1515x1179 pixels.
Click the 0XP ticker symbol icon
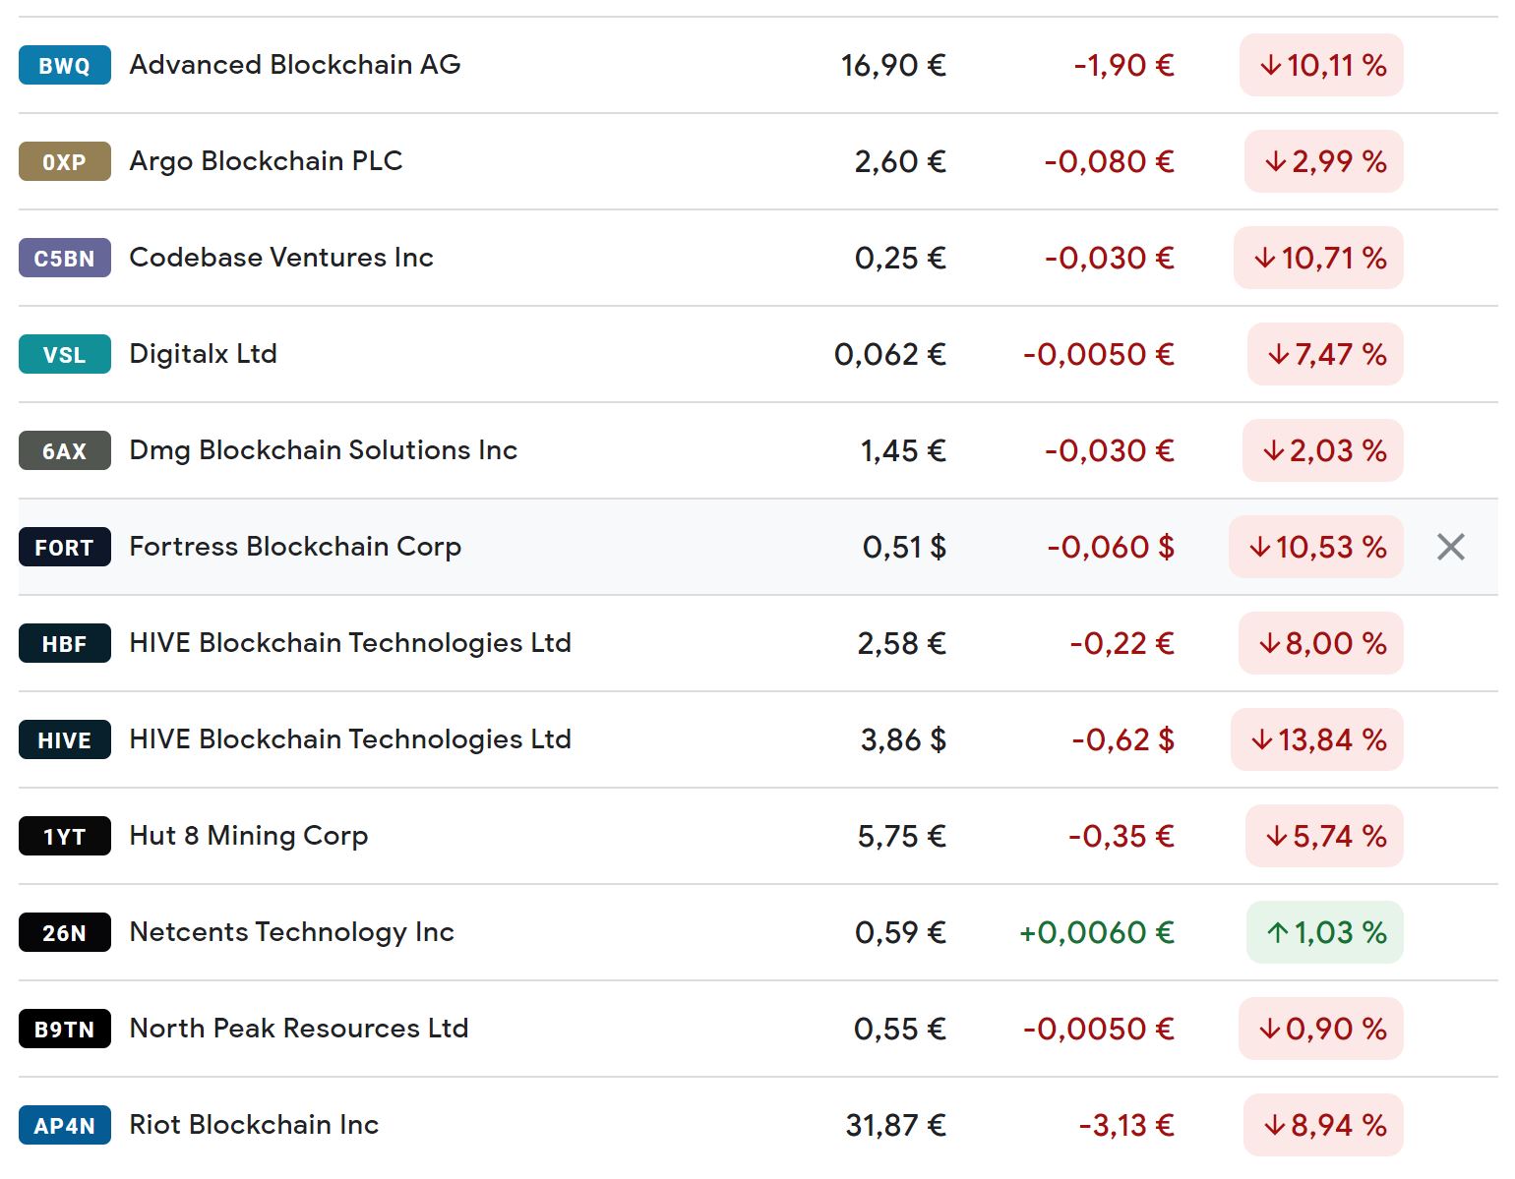point(64,161)
